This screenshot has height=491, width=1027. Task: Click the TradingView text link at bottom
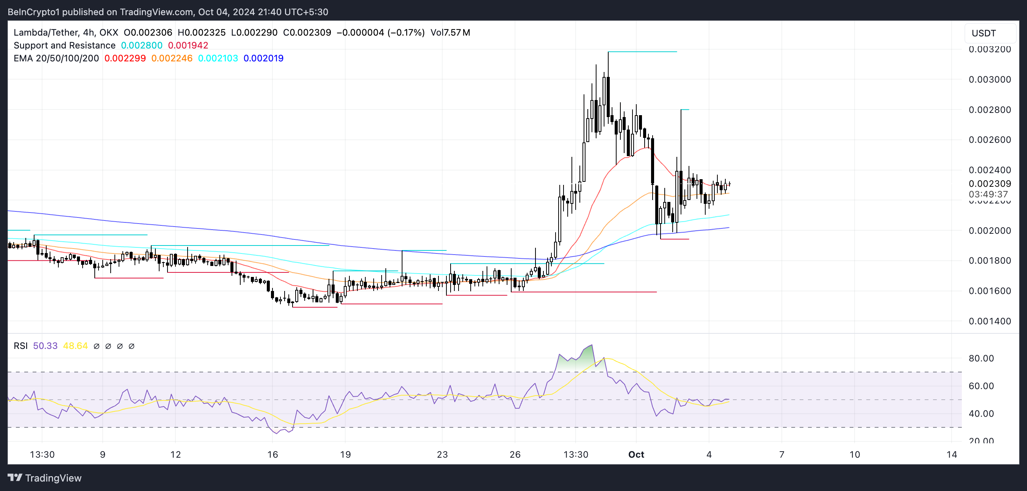pos(53,478)
